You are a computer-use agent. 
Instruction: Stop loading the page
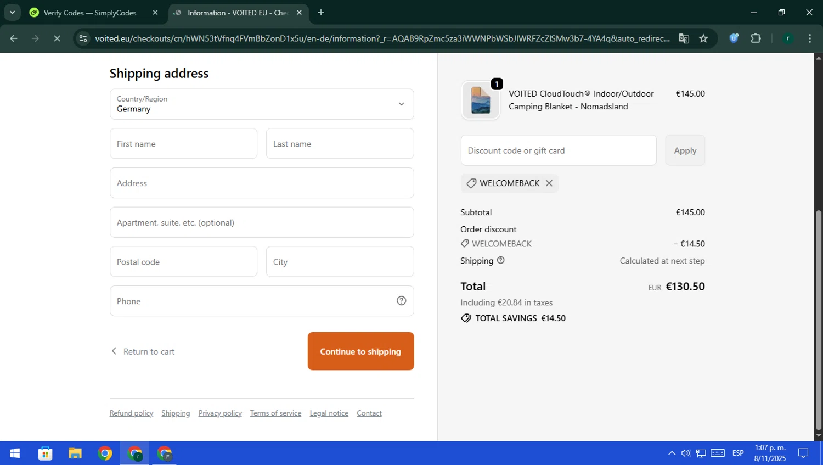pyautogui.click(x=57, y=38)
